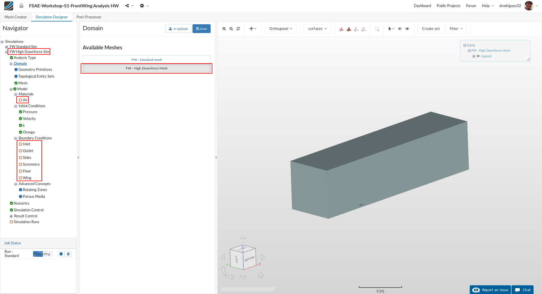Toggle region0 visibility eye in Scene tree
This screenshot has height=294, width=542.
pos(478,56)
